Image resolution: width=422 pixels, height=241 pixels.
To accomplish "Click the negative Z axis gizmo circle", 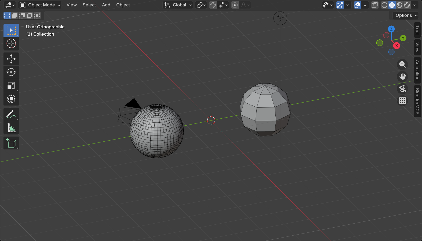I will [391, 52].
